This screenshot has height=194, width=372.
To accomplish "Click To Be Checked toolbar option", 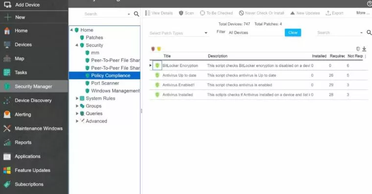I will [216, 13].
